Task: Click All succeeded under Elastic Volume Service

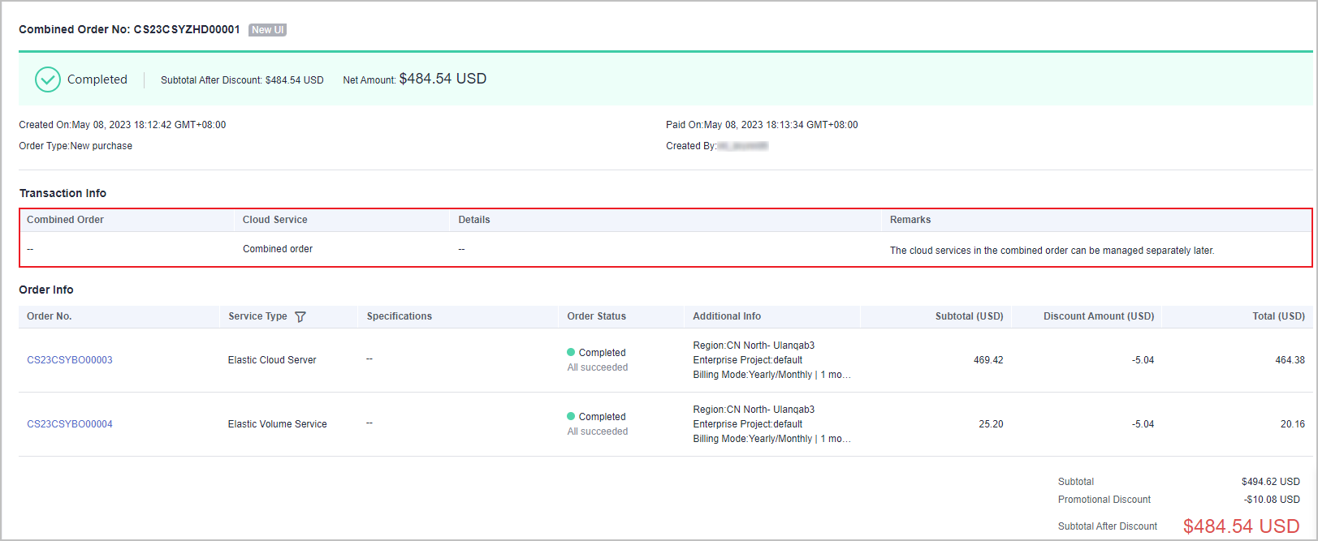Action: (598, 432)
